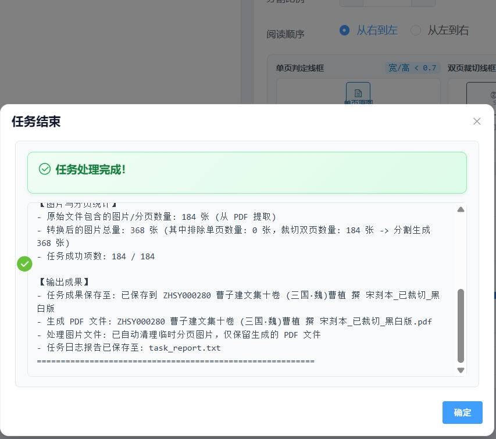The image size is (496, 439).
Task: Click the 处理图片文件 log line
Action: coord(179,334)
